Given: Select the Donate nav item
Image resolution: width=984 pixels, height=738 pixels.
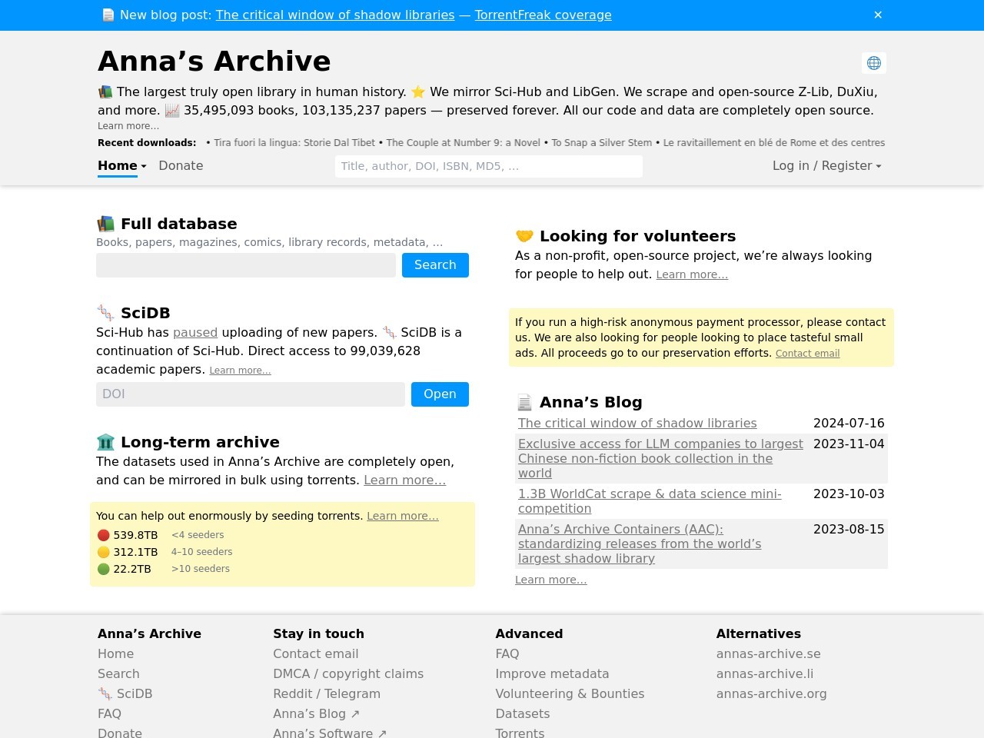Looking at the screenshot, I should click(x=181, y=165).
